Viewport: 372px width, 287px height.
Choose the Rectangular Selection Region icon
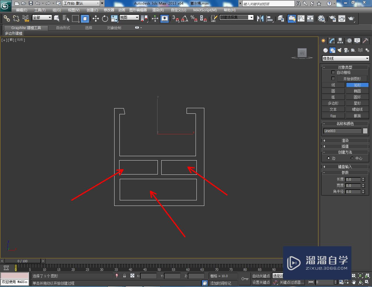[x=75, y=19]
